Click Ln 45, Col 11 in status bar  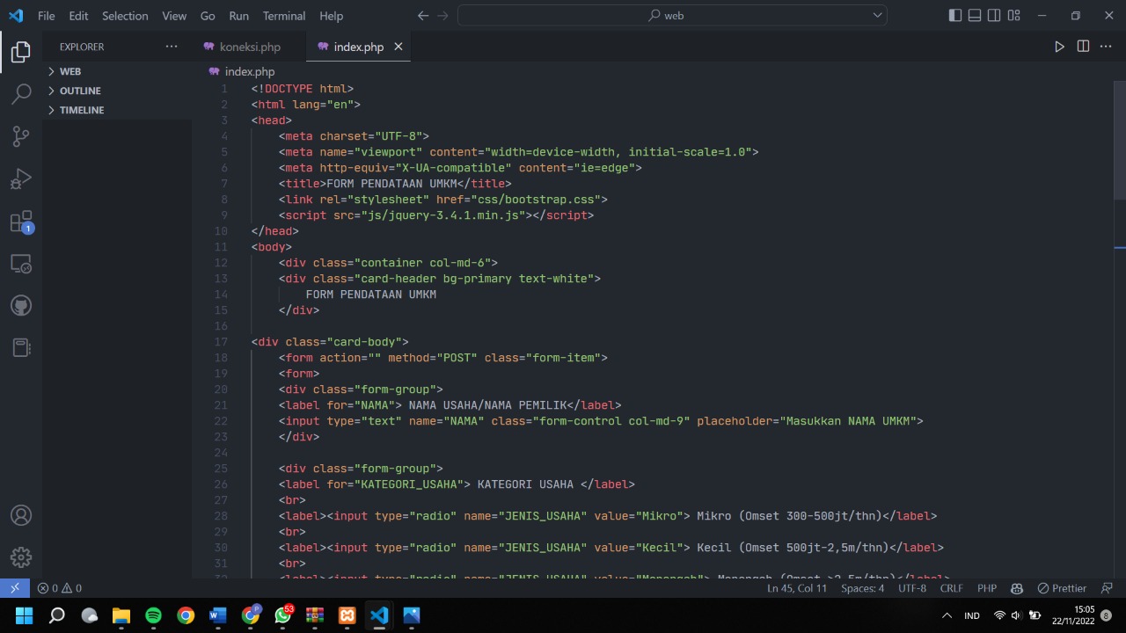[x=797, y=588]
